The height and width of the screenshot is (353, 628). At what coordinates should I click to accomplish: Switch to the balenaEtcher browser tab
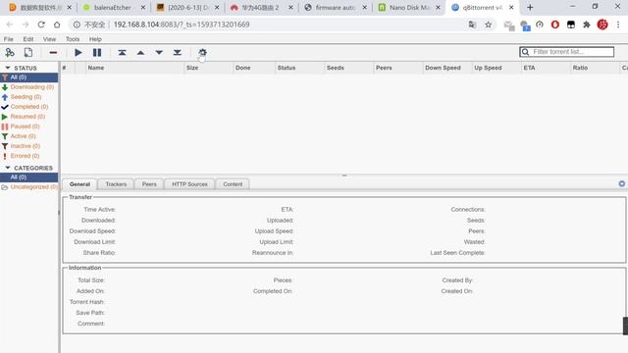[114, 8]
